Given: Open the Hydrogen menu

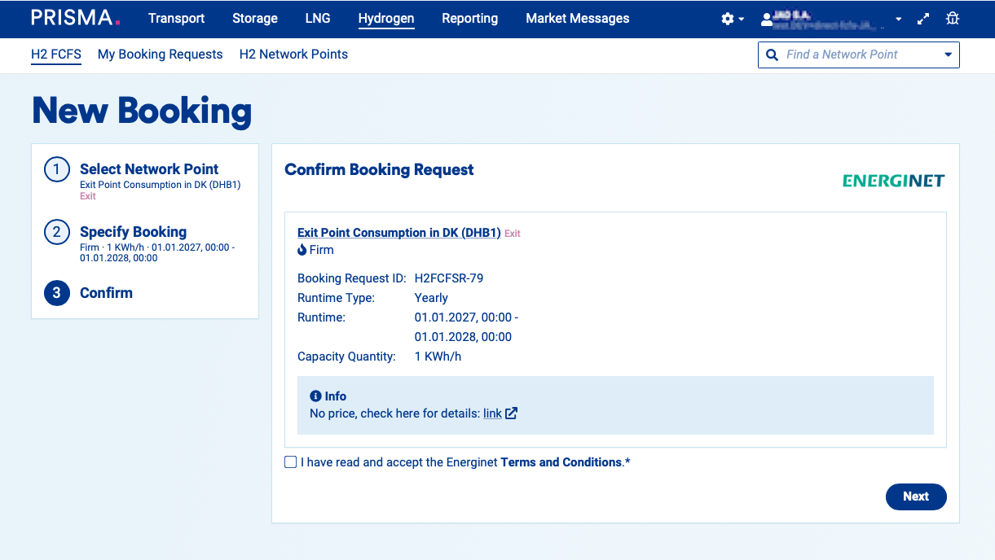Looking at the screenshot, I should pos(386,18).
